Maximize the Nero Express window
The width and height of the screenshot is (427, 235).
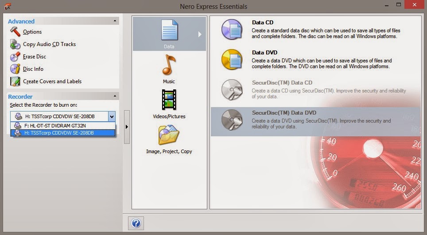(399, 5)
